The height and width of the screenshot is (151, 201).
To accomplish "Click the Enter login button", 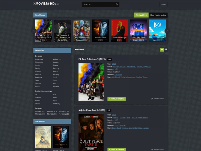I will [163, 5].
